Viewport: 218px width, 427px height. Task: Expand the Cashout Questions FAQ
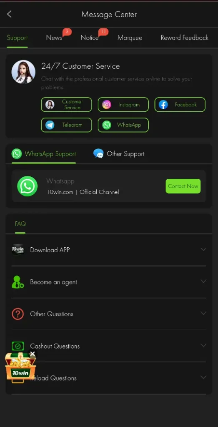[109, 346]
